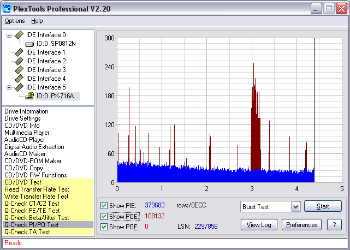
Task: Toggle the Show POF checkbox
Action: [x=104, y=227]
